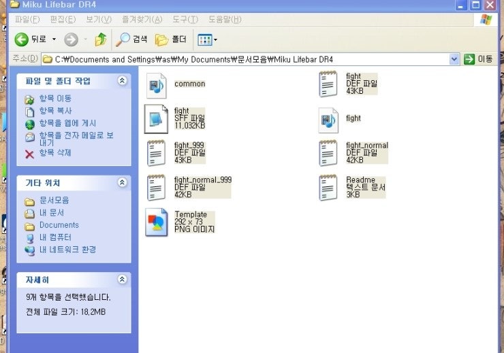This screenshot has height=353, width=504.
Task: Open the 편집(E) menu
Action: click(x=63, y=20)
